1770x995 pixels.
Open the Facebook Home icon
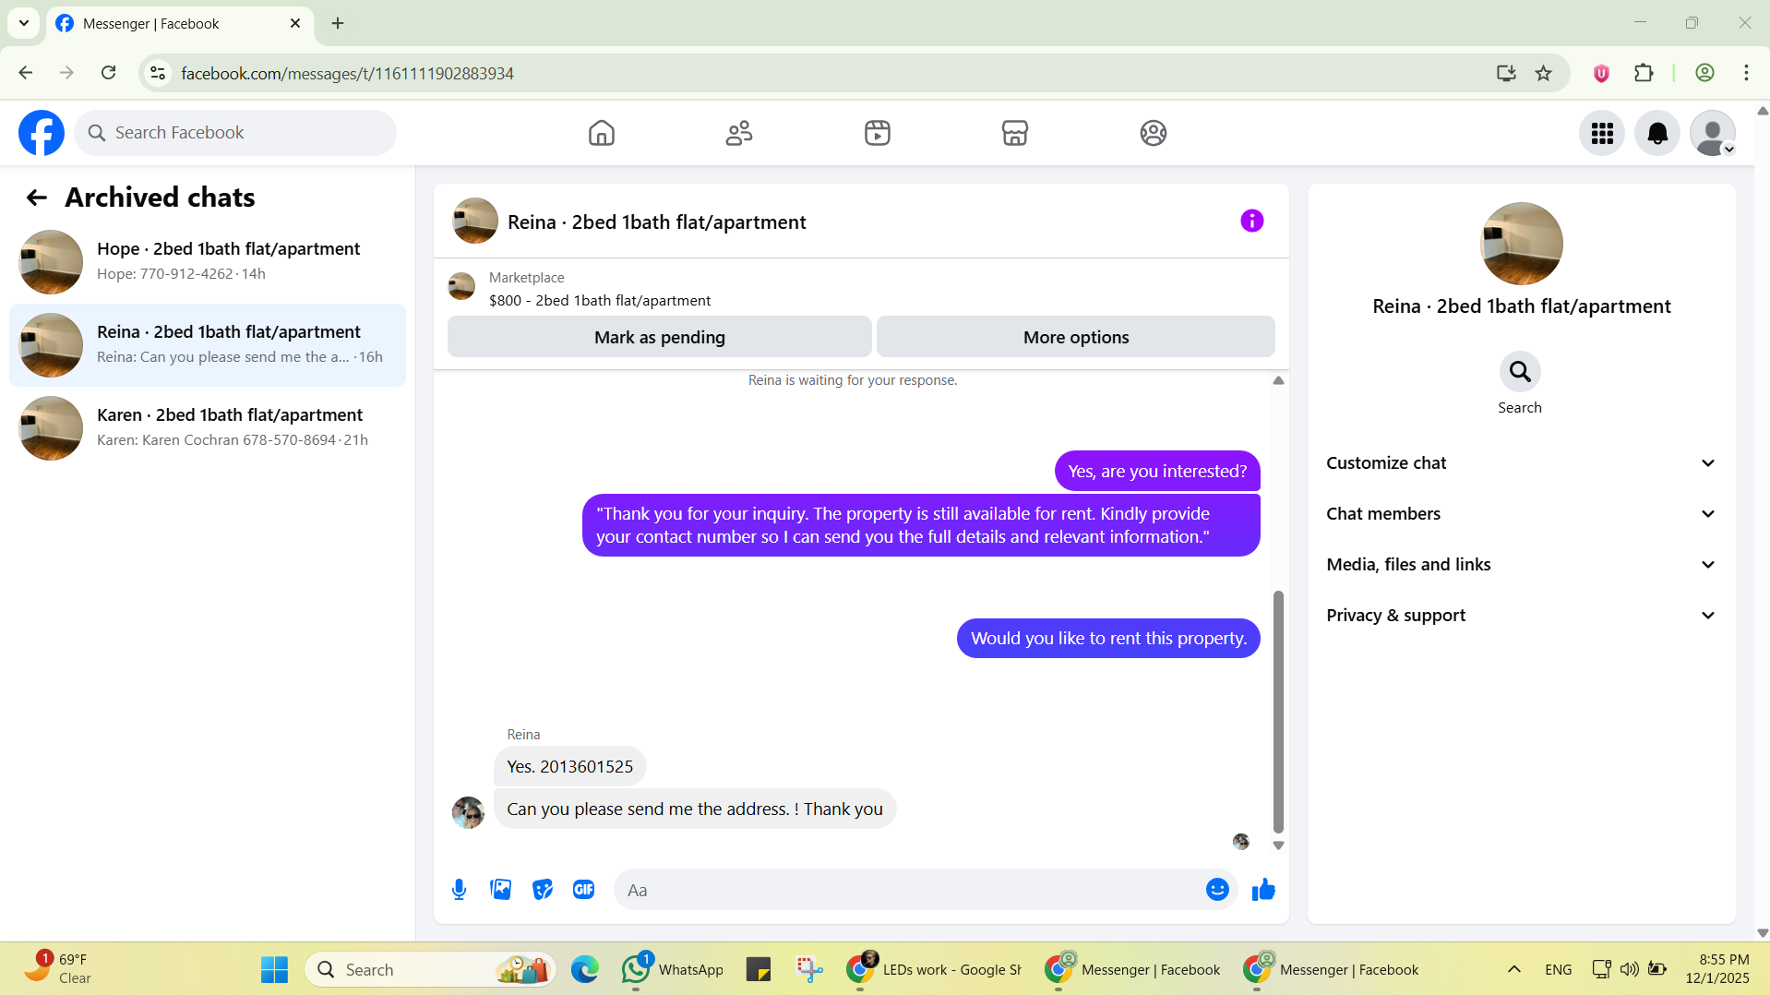[x=601, y=133]
